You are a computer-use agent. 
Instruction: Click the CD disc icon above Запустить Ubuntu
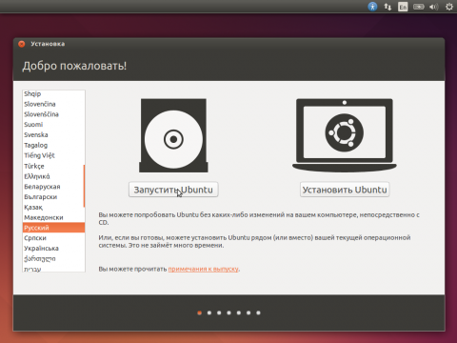pos(173,135)
